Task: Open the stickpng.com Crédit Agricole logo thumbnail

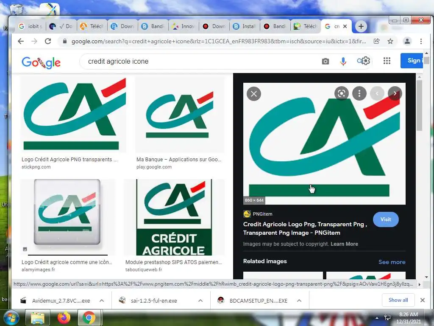Action: (73, 114)
